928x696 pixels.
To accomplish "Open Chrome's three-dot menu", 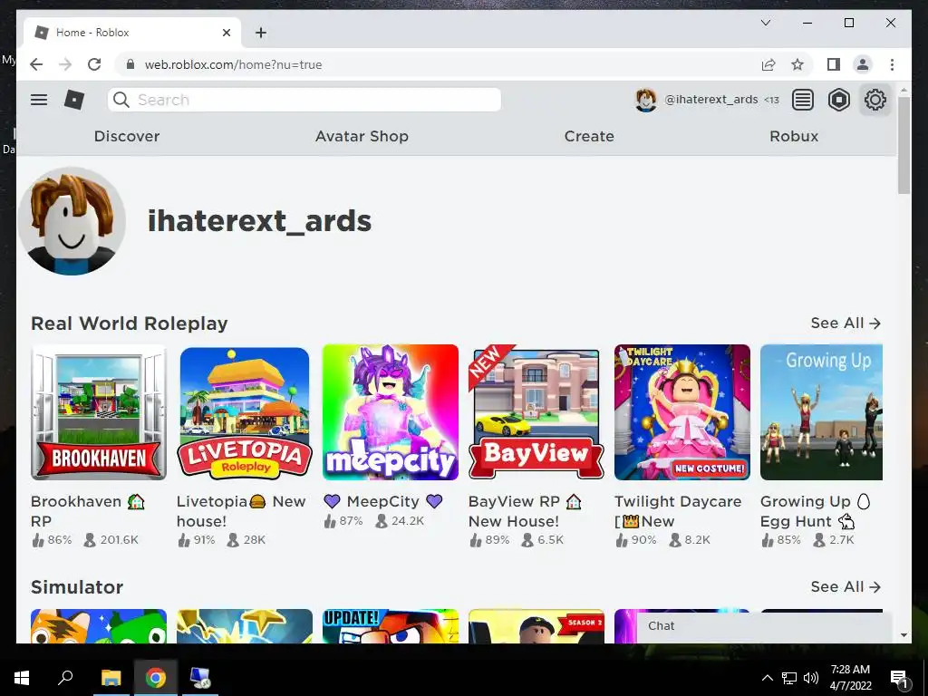I will point(892,64).
